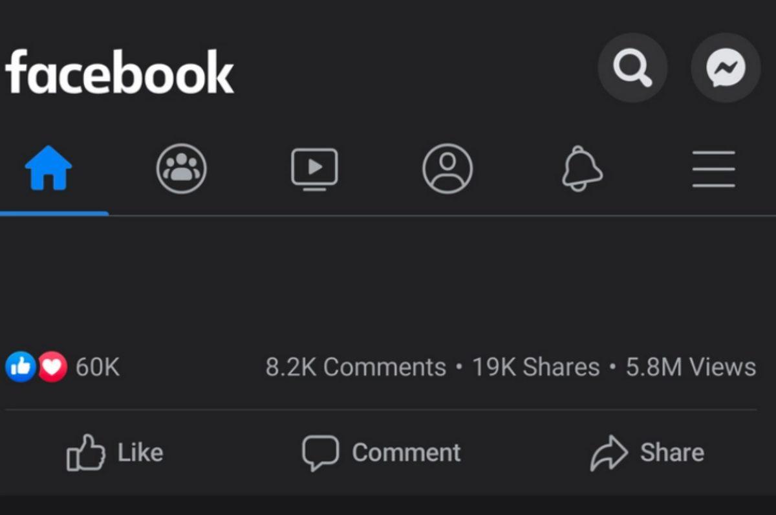Screen dimensions: 776x515
Task: Share the post
Action: [x=647, y=452]
